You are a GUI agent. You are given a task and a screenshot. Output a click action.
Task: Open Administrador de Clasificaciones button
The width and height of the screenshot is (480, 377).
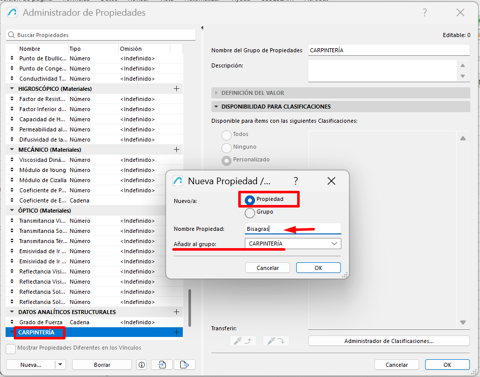[x=389, y=341]
